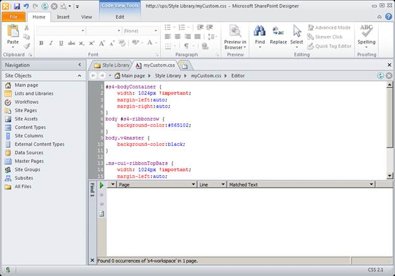Collapse the Navigation pane with chevron
Viewport: 395px width, 276px height.
point(80,64)
